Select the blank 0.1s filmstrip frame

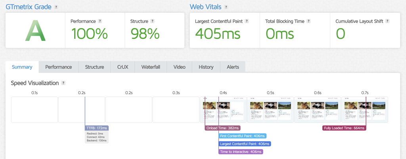tap(34, 110)
